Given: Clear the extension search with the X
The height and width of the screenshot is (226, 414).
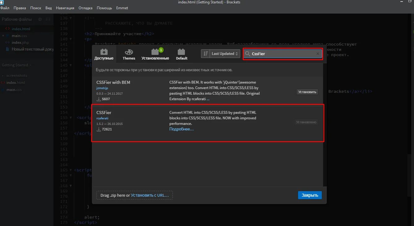Looking at the screenshot, I should pyautogui.click(x=318, y=54).
